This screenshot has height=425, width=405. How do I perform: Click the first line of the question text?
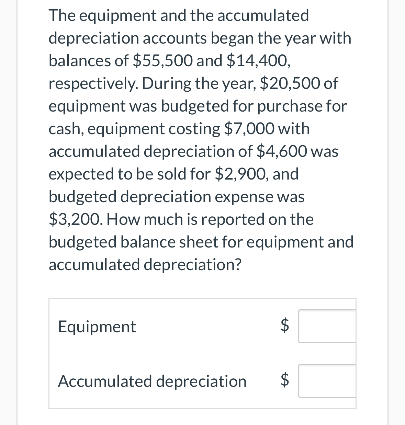click(178, 15)
